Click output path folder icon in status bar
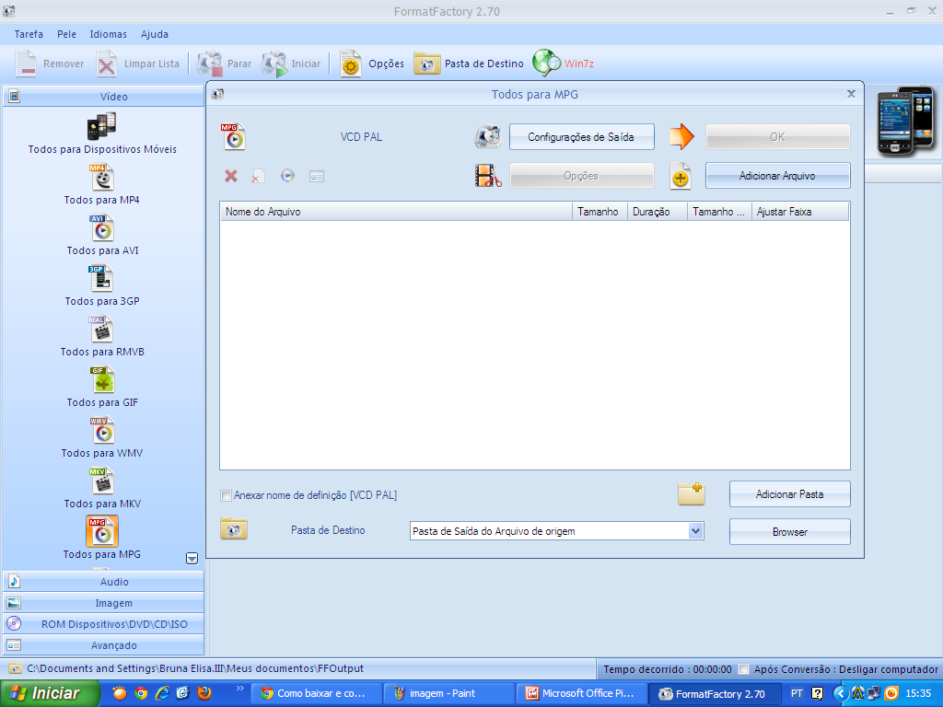The height and width of the screenshot is (707, 943). click(x=15, y=668)
